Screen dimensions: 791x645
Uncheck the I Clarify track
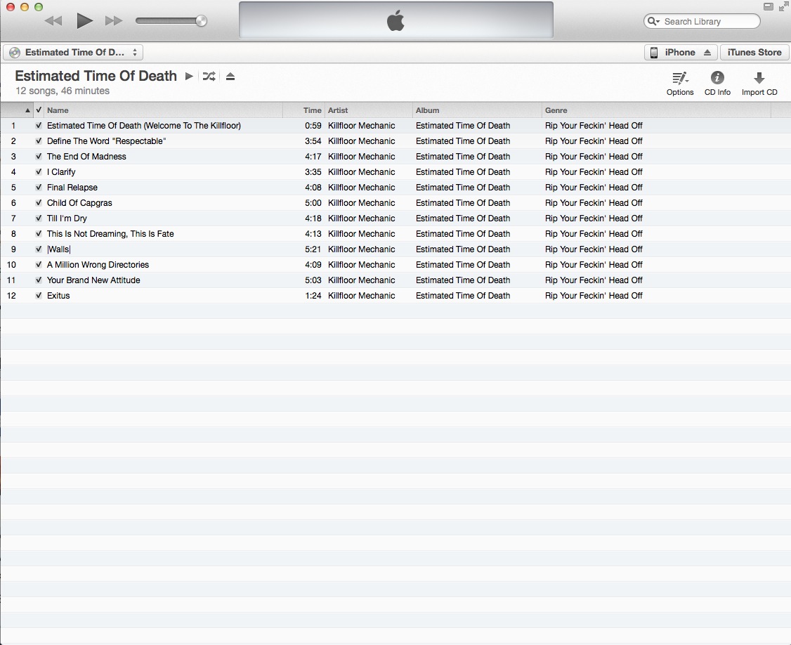tap(39, 172)
